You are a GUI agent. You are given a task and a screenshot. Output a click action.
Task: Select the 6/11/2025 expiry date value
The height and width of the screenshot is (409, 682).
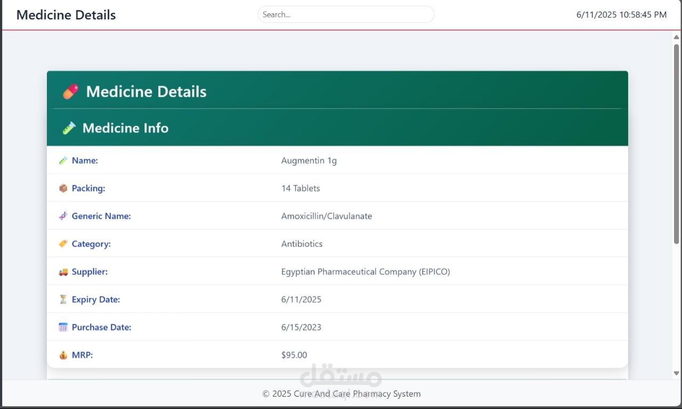point(302,299)
